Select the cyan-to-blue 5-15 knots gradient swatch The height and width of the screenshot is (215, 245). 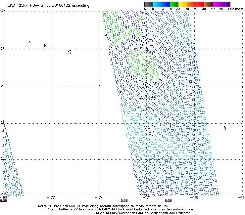click(x=161, y=4)
